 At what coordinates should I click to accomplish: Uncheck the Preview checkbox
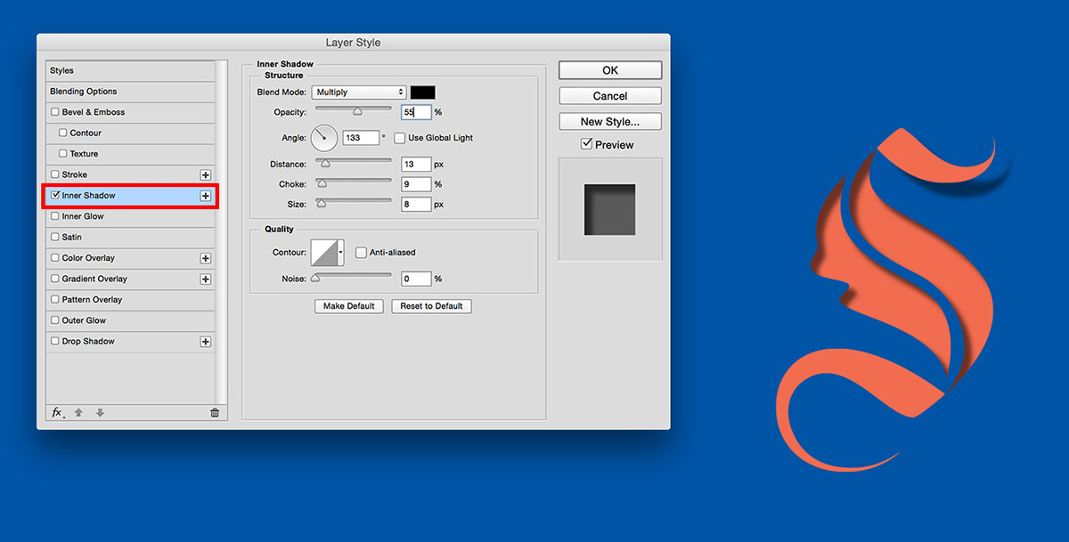tap(586, 144)
